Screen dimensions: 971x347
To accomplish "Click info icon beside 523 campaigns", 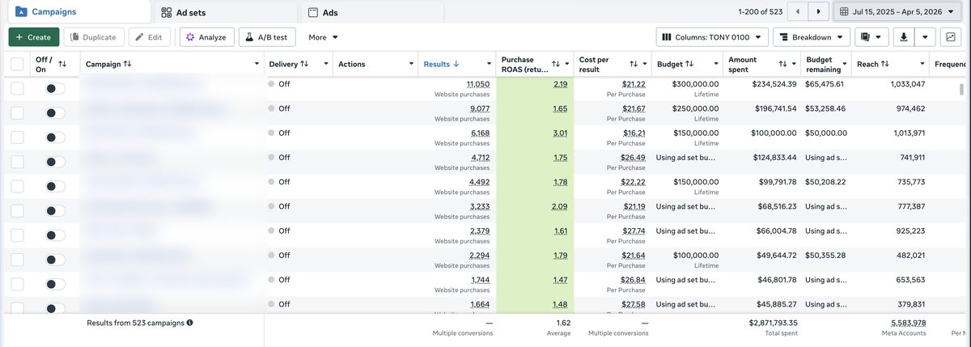I will click(x=190, y=323).
